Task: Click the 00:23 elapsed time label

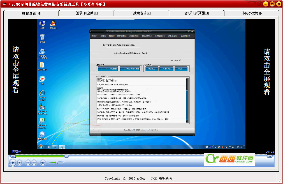Action: click(x=270, y=152)
